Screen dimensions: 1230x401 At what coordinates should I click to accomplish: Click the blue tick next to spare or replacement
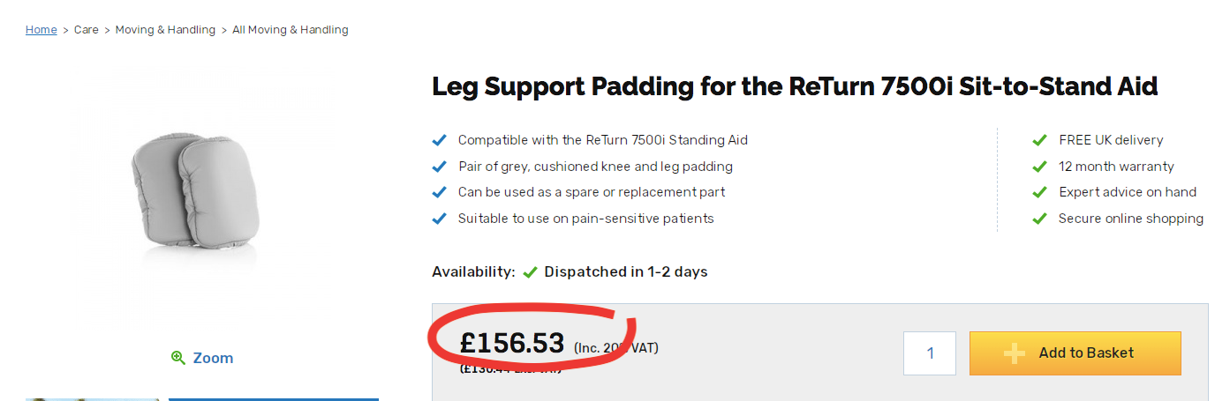point(439,192)
